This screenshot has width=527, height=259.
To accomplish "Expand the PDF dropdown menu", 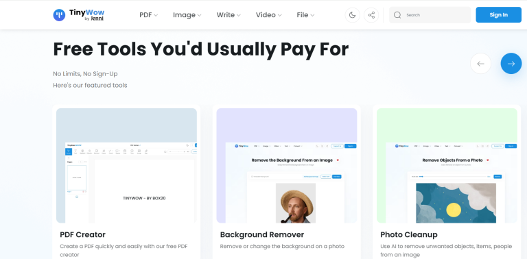I will point(148,15).
